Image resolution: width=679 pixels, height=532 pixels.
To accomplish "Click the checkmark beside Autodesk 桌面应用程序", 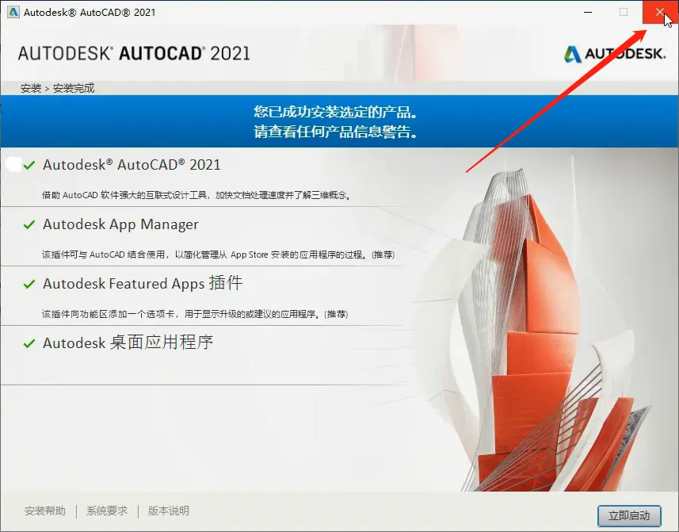I will click(x=29, y=343).
